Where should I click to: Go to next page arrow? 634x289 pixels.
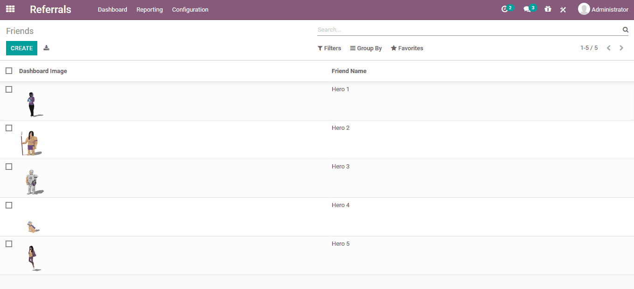621,48
